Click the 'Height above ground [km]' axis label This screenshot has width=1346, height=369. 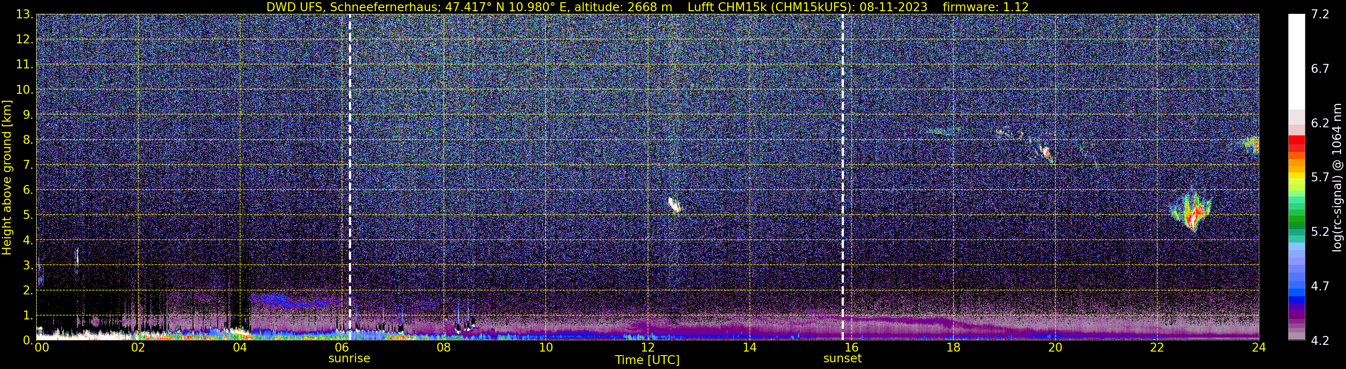pyautogui.click(x=7, y=178)
